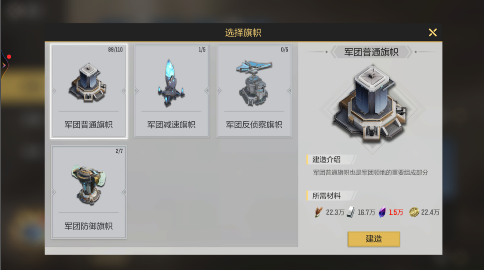
Task: Click the red 1.5万 crystal cost
Action: 396,212
